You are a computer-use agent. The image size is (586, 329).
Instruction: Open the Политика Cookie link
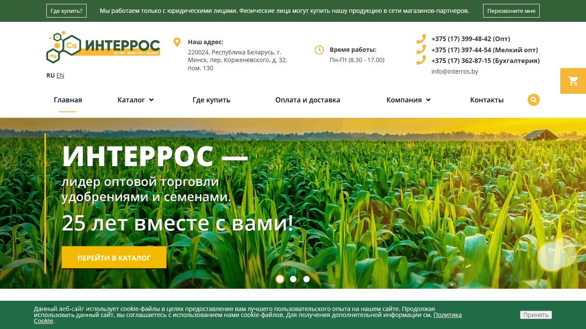(x=447, y=315)
